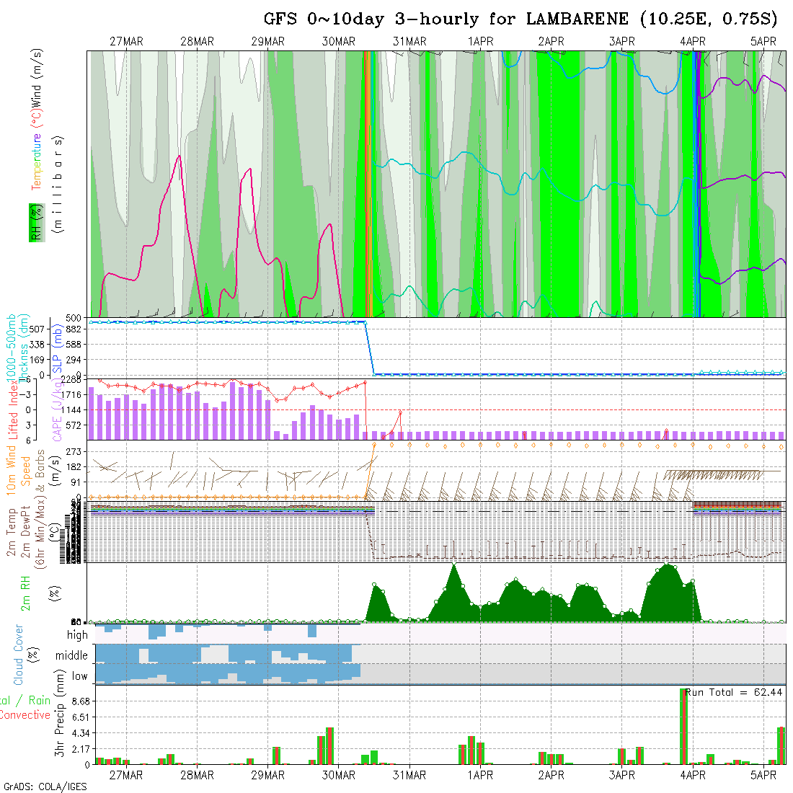793x793 pixels.
Task: Click the green 2m RH axis label
Action: 25,593
